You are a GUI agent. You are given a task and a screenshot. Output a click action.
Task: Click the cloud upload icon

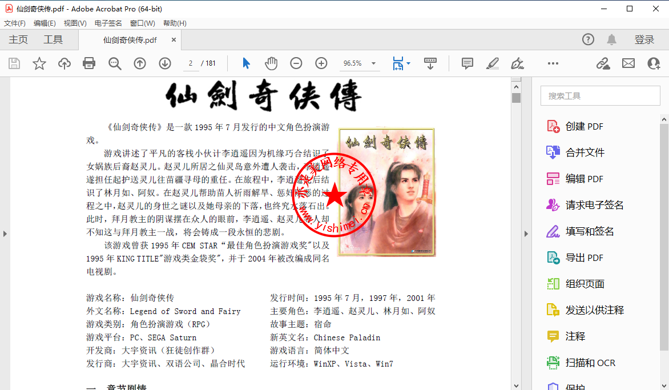point(65,63)
